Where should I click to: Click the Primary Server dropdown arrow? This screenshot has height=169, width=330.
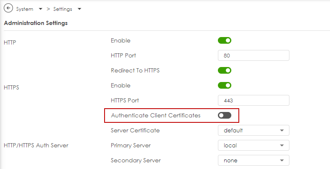pos(282,146)
